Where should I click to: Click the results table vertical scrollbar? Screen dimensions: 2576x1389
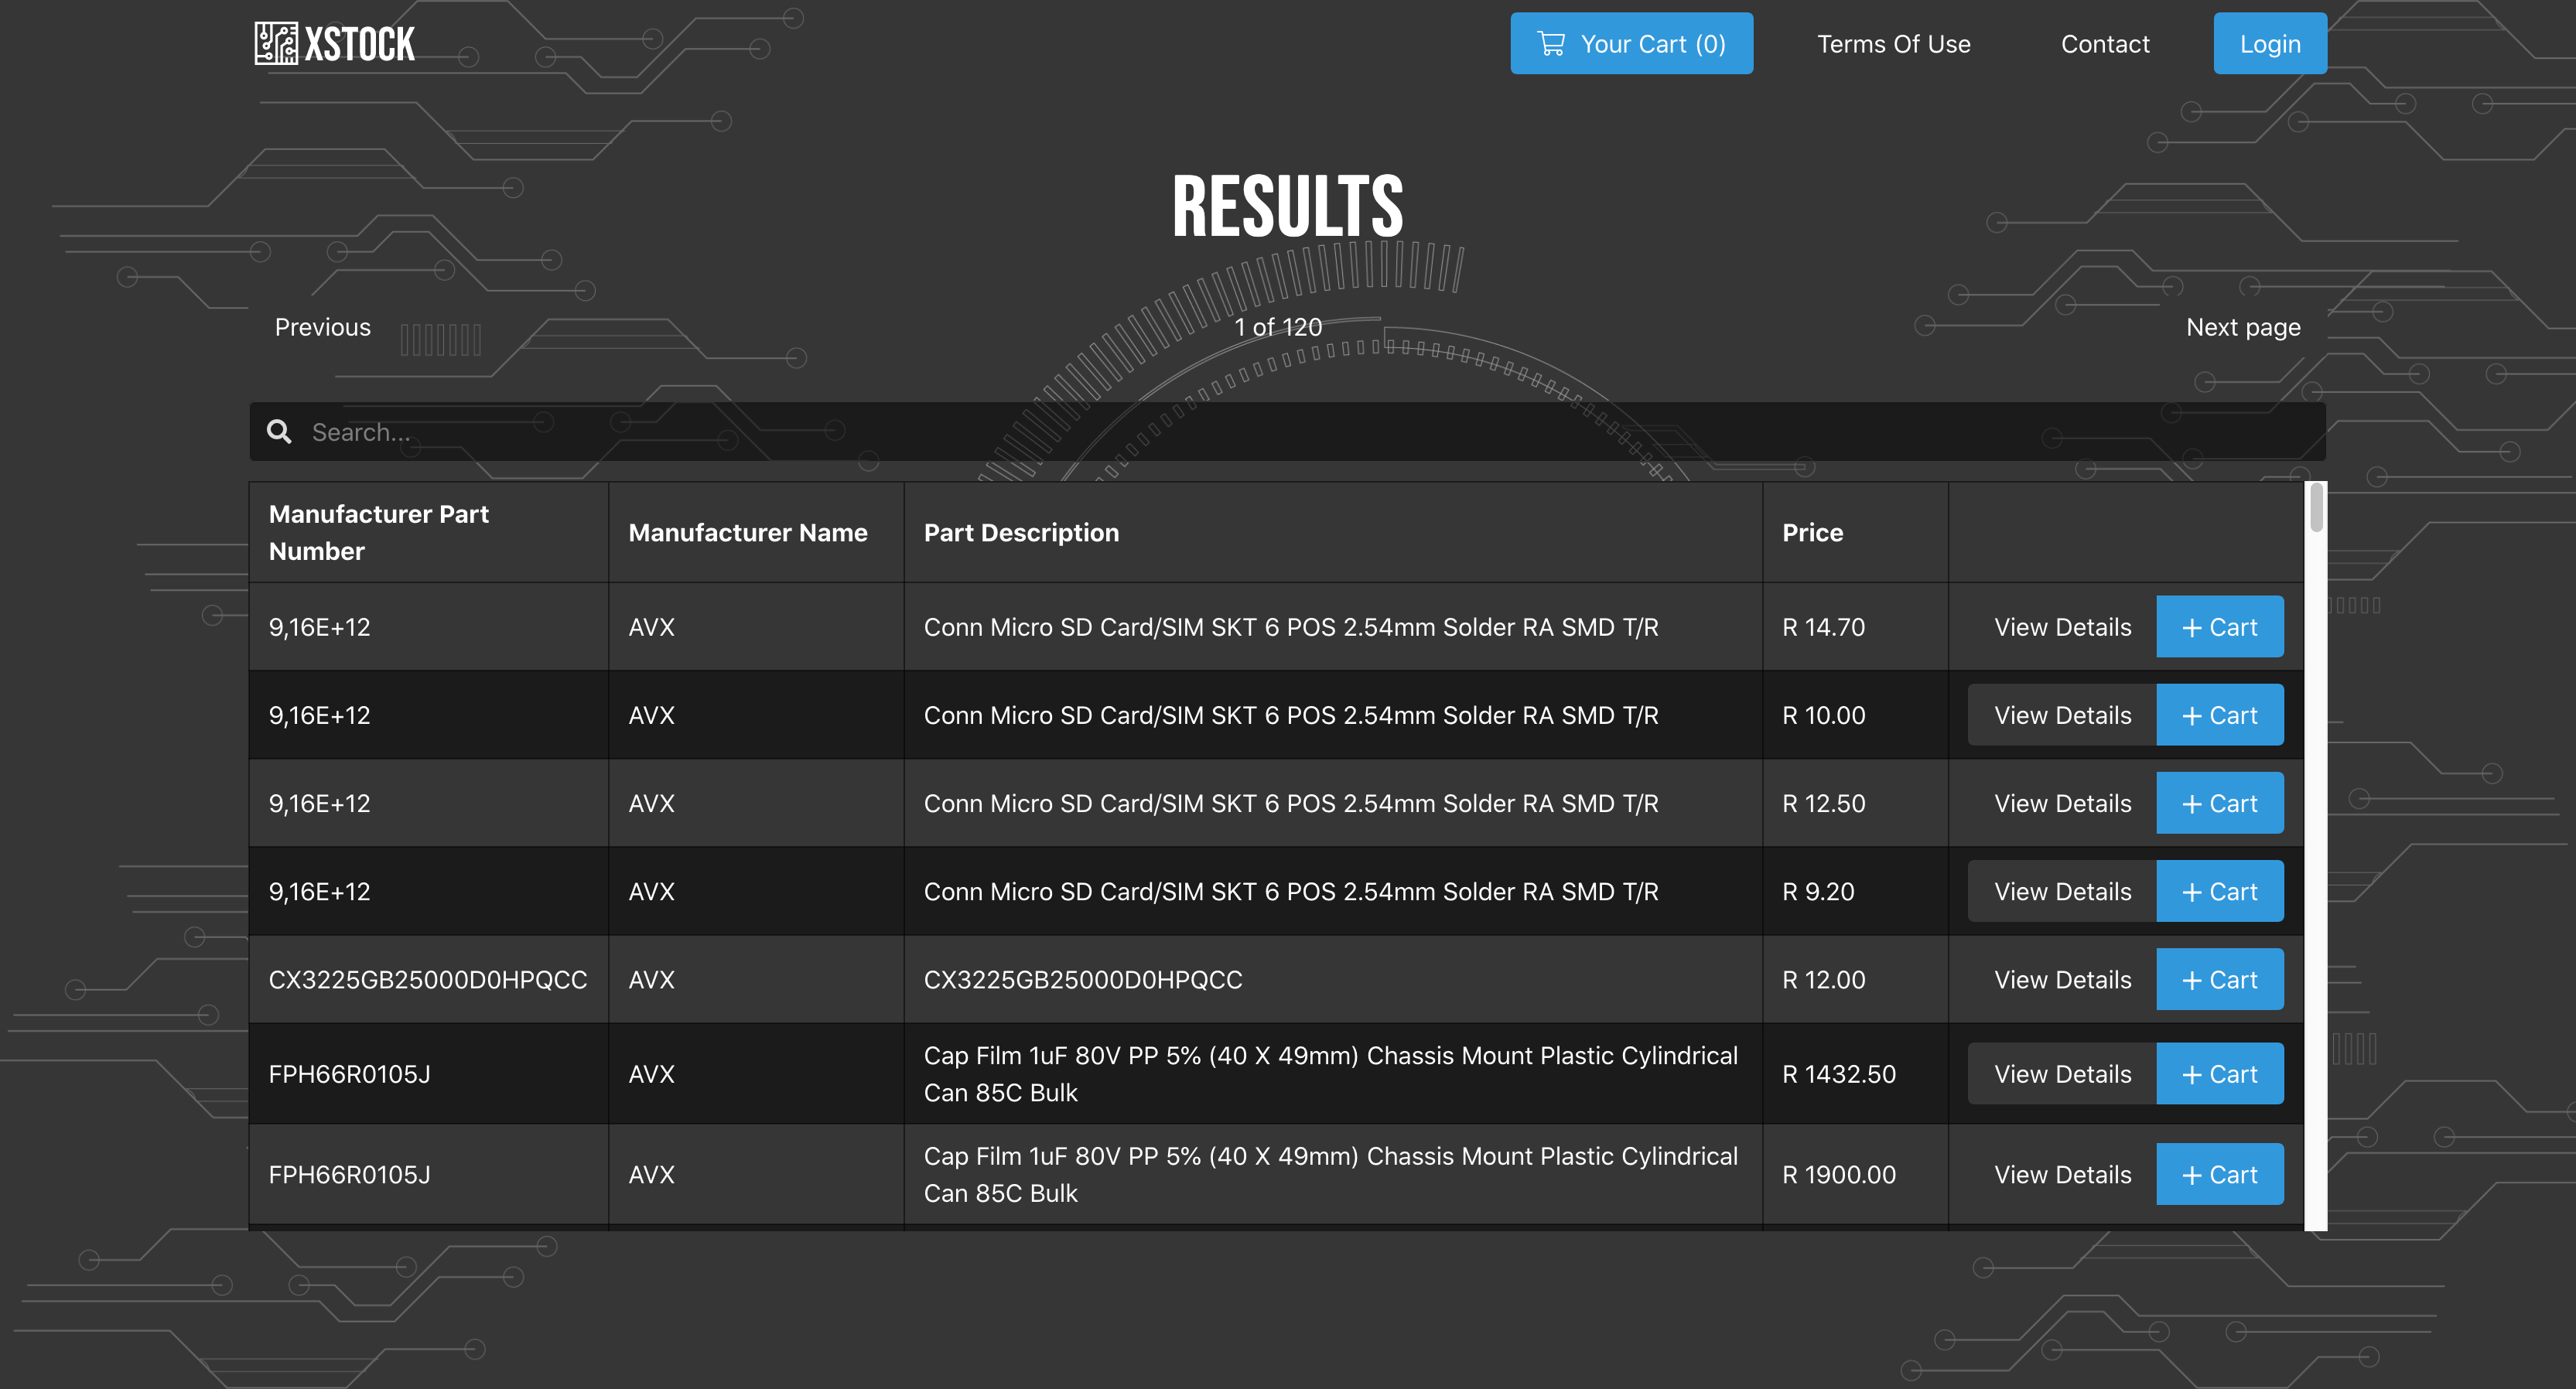[2315, 510]
